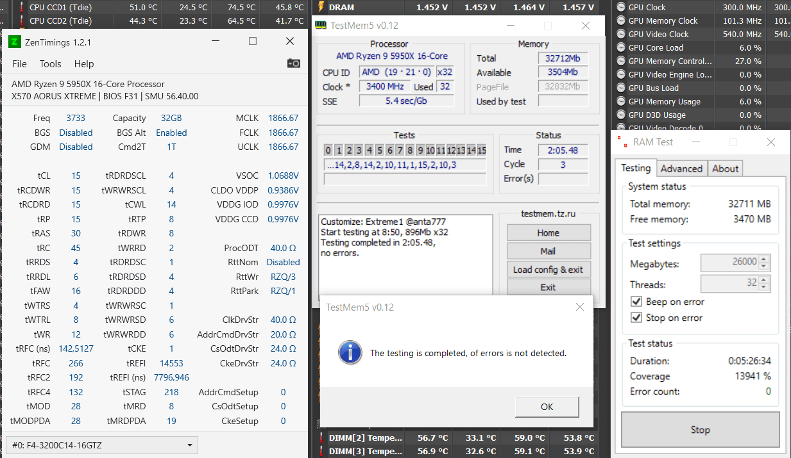Click the GPU Video Clock sensor icon

[x=620, y=34]
